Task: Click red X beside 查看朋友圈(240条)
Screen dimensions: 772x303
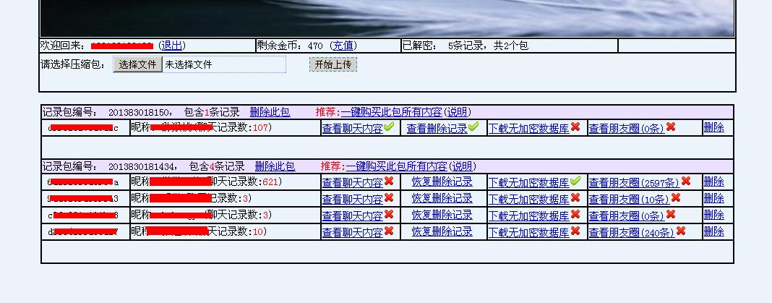Action: (681, 231)
